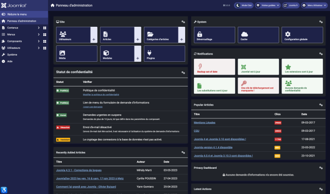The width and height of the screenshot is (330, 194).
Task: Open the Joomla.fr site link
Action: pyautogui.click(x=291, y=5)
